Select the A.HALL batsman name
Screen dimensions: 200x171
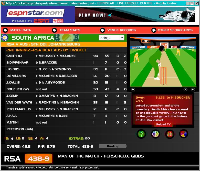12,116
